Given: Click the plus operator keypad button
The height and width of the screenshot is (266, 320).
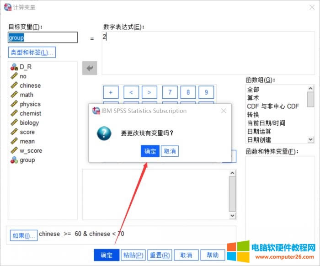Looking at the screenshot, I should coord(111,92).
